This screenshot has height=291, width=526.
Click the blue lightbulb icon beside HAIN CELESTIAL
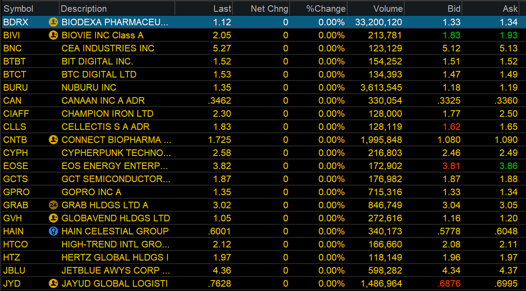click(53, 231)
